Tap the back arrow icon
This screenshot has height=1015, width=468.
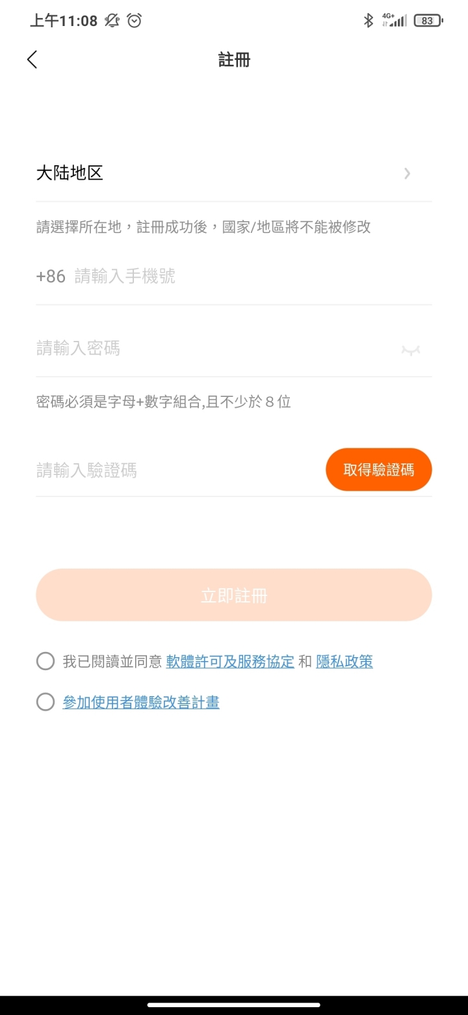point(32,60)
